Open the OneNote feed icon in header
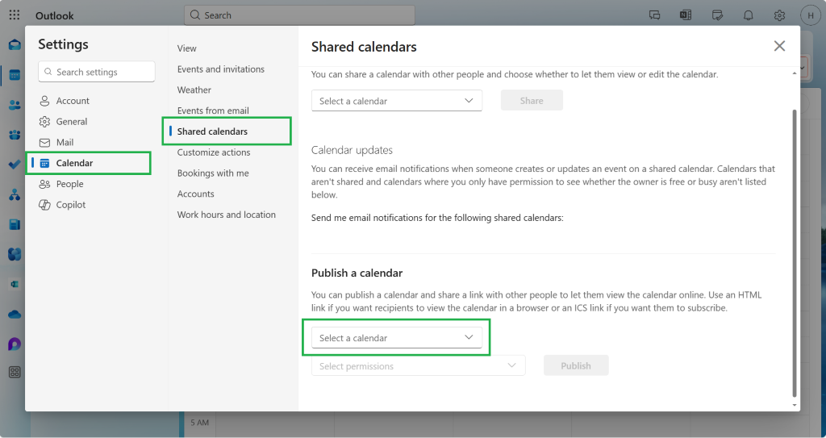 coord(686,15)
